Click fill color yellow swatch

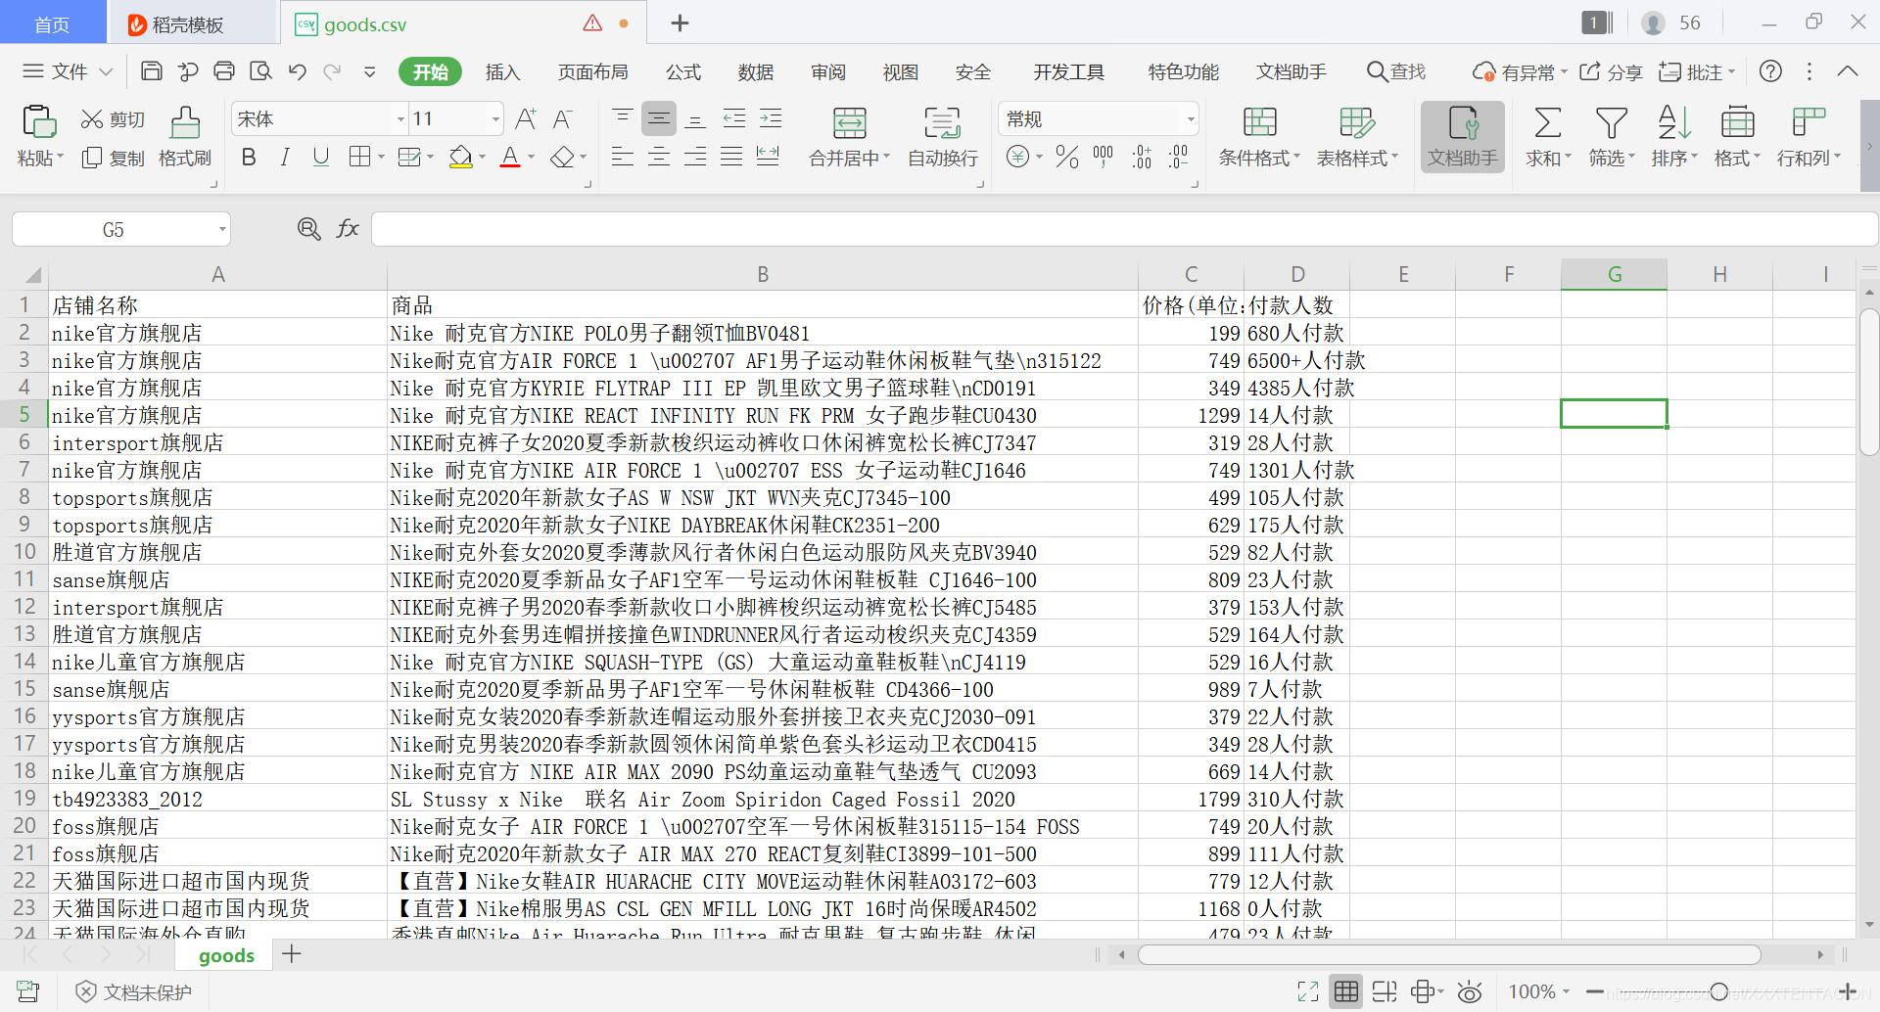[x=460, y=158]
